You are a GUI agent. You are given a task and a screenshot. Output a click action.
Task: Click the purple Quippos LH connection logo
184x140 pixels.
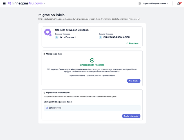[x=48, y=32]
